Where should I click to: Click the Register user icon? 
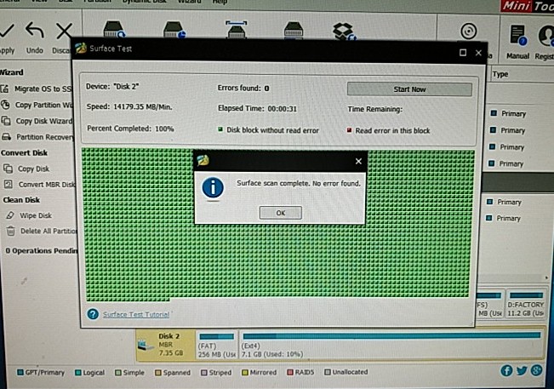[545, 35]
